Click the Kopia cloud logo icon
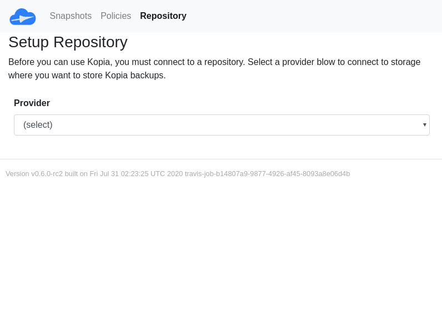The image size is (442, 320). click(23, 17)
